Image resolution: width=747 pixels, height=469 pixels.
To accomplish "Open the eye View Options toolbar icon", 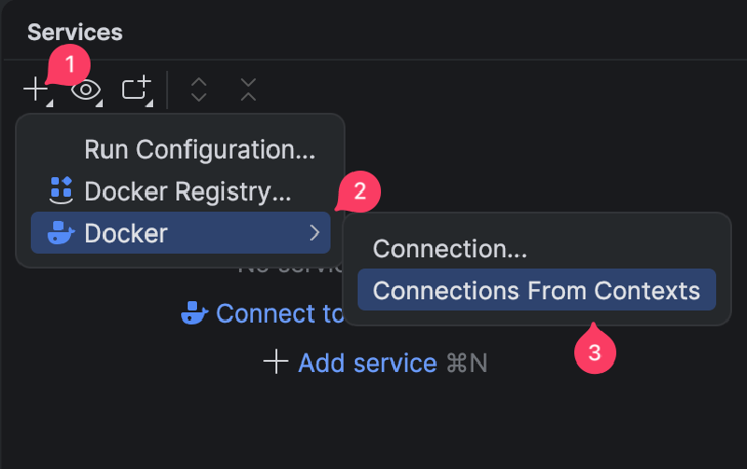I will [x=86, y=90].
